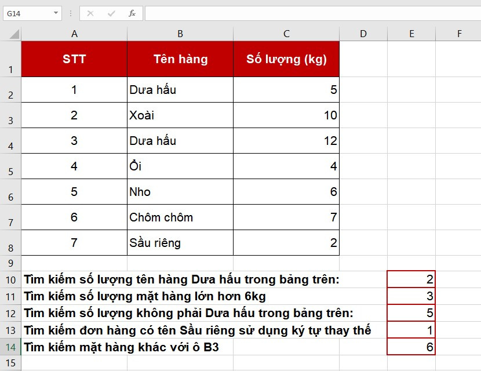
Task: Select result cell E14 showing 6
Action: click(411, 347)
